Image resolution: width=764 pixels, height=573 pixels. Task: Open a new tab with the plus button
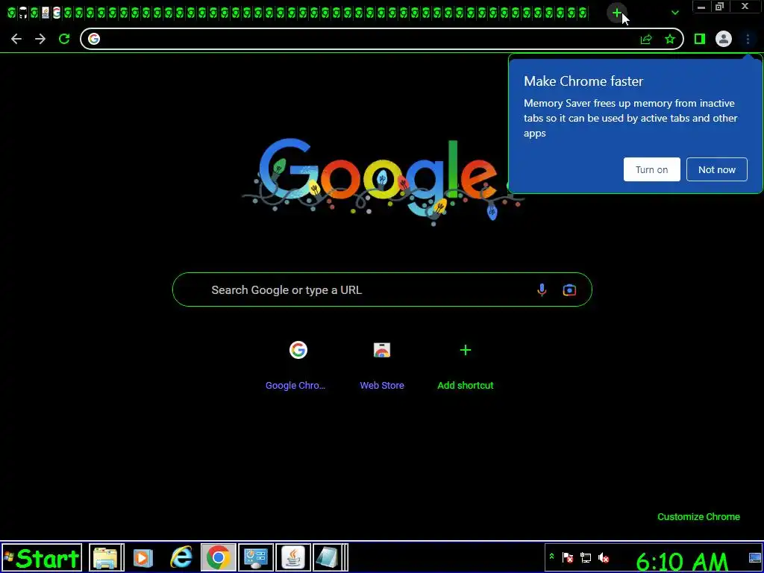(x=617, y=13)
